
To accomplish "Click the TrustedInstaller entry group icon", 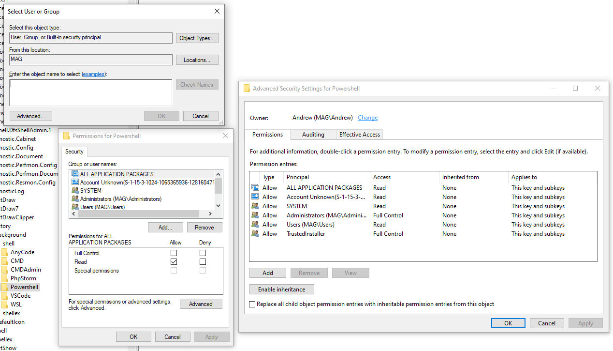I will (x=255, y=233).
